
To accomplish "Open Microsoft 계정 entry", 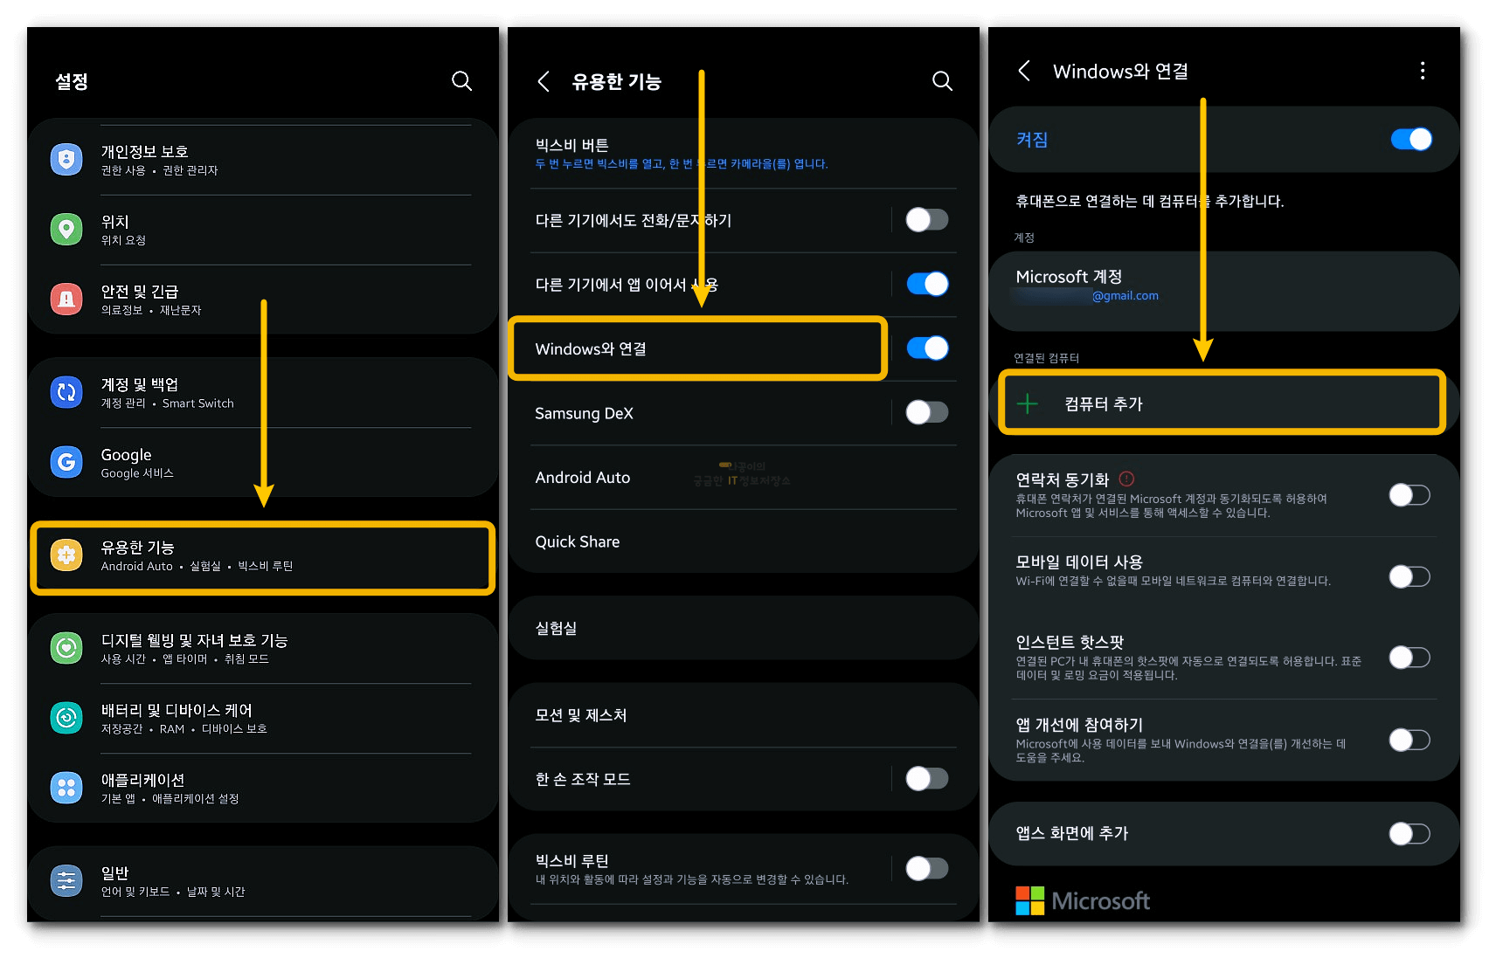I will (x=1223, y=291).
